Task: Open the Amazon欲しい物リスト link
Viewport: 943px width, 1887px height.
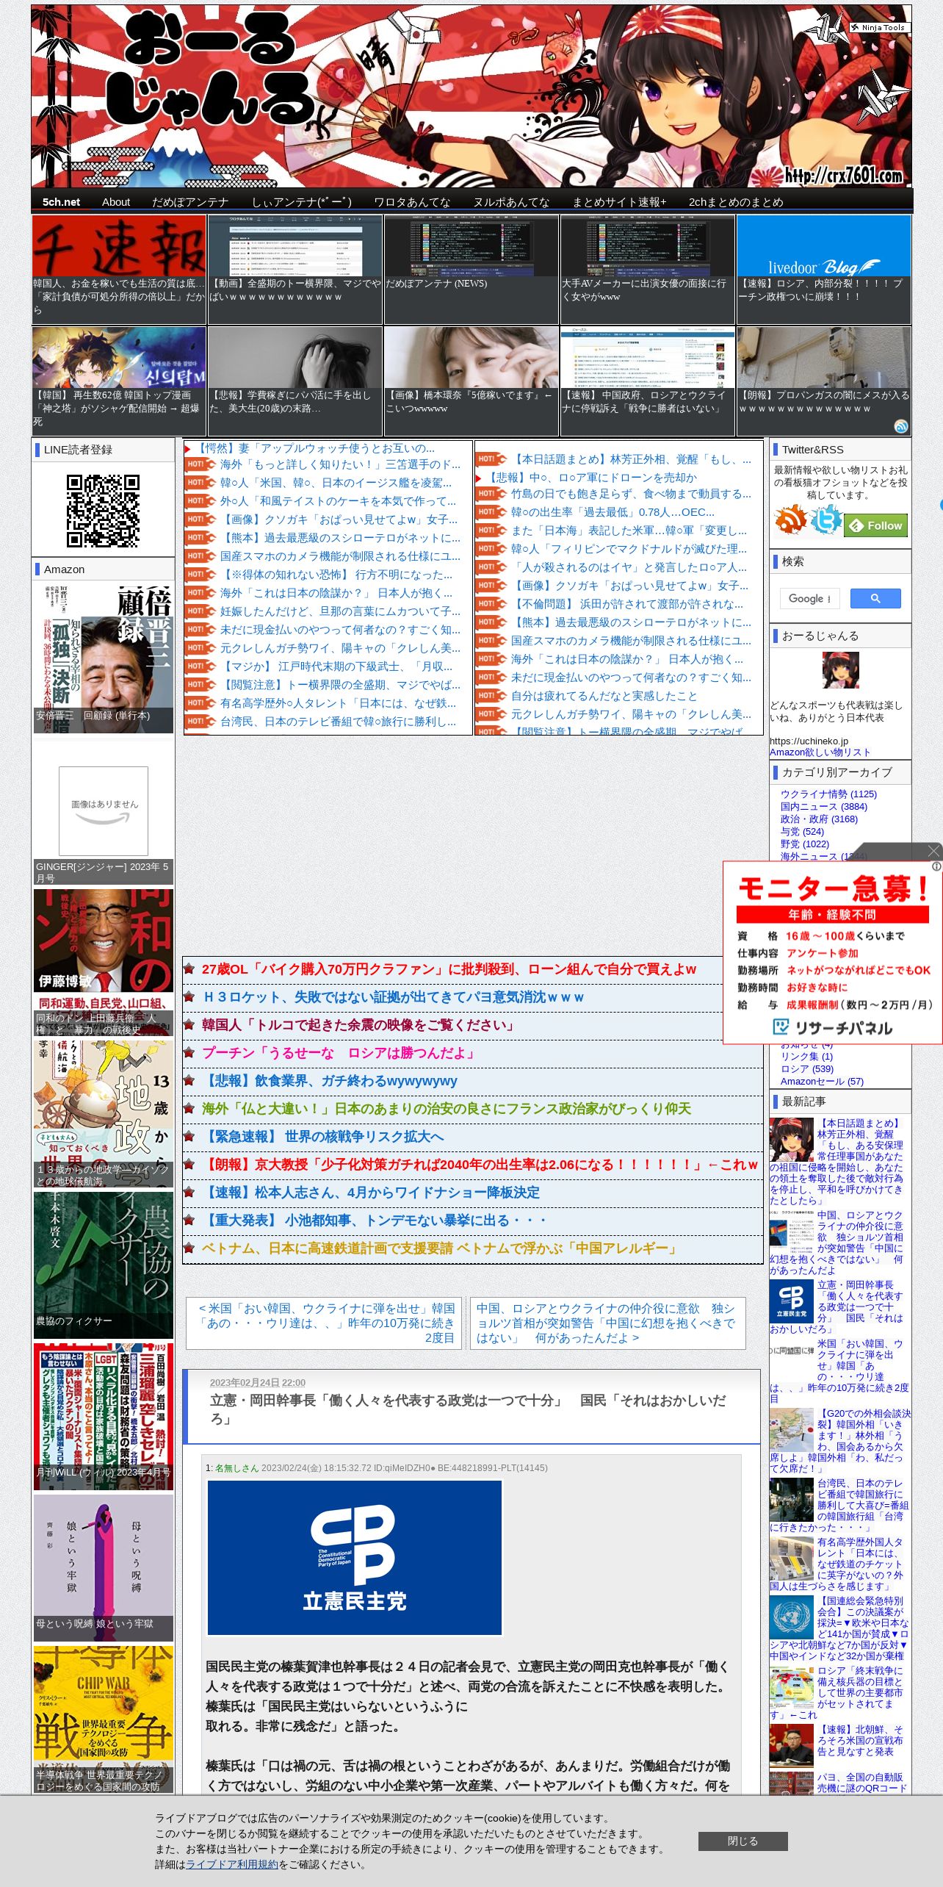Action: point(820,752)
